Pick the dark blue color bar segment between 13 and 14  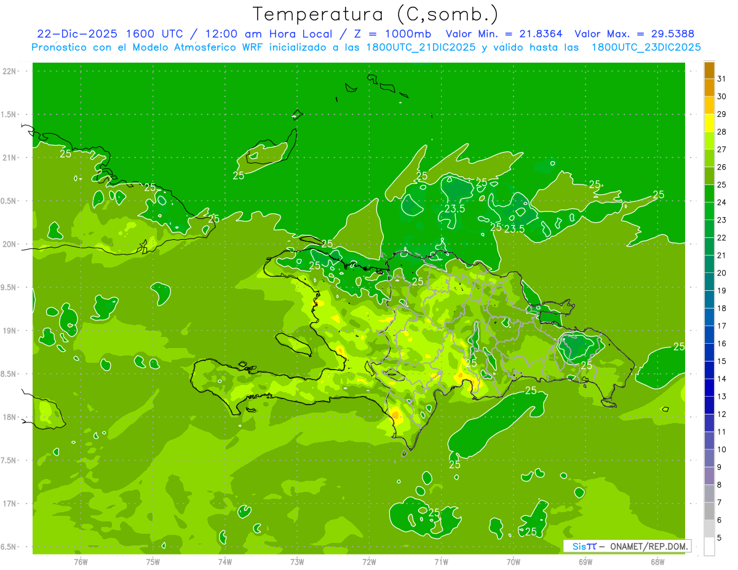pos(709,387)
